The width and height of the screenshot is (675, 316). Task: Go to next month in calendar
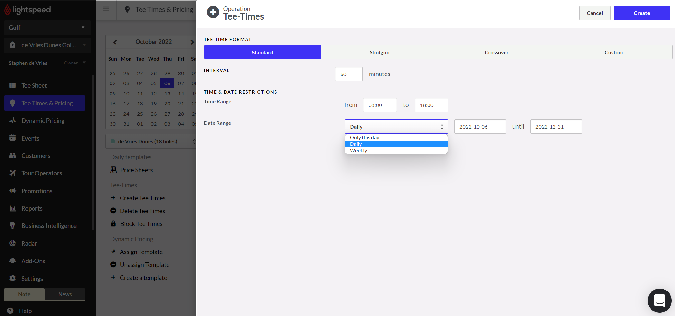[192, 42]
